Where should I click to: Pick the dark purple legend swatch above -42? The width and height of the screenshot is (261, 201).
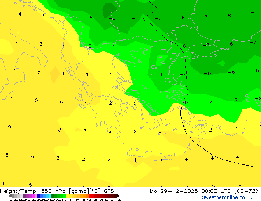click(x=24, y=196)
